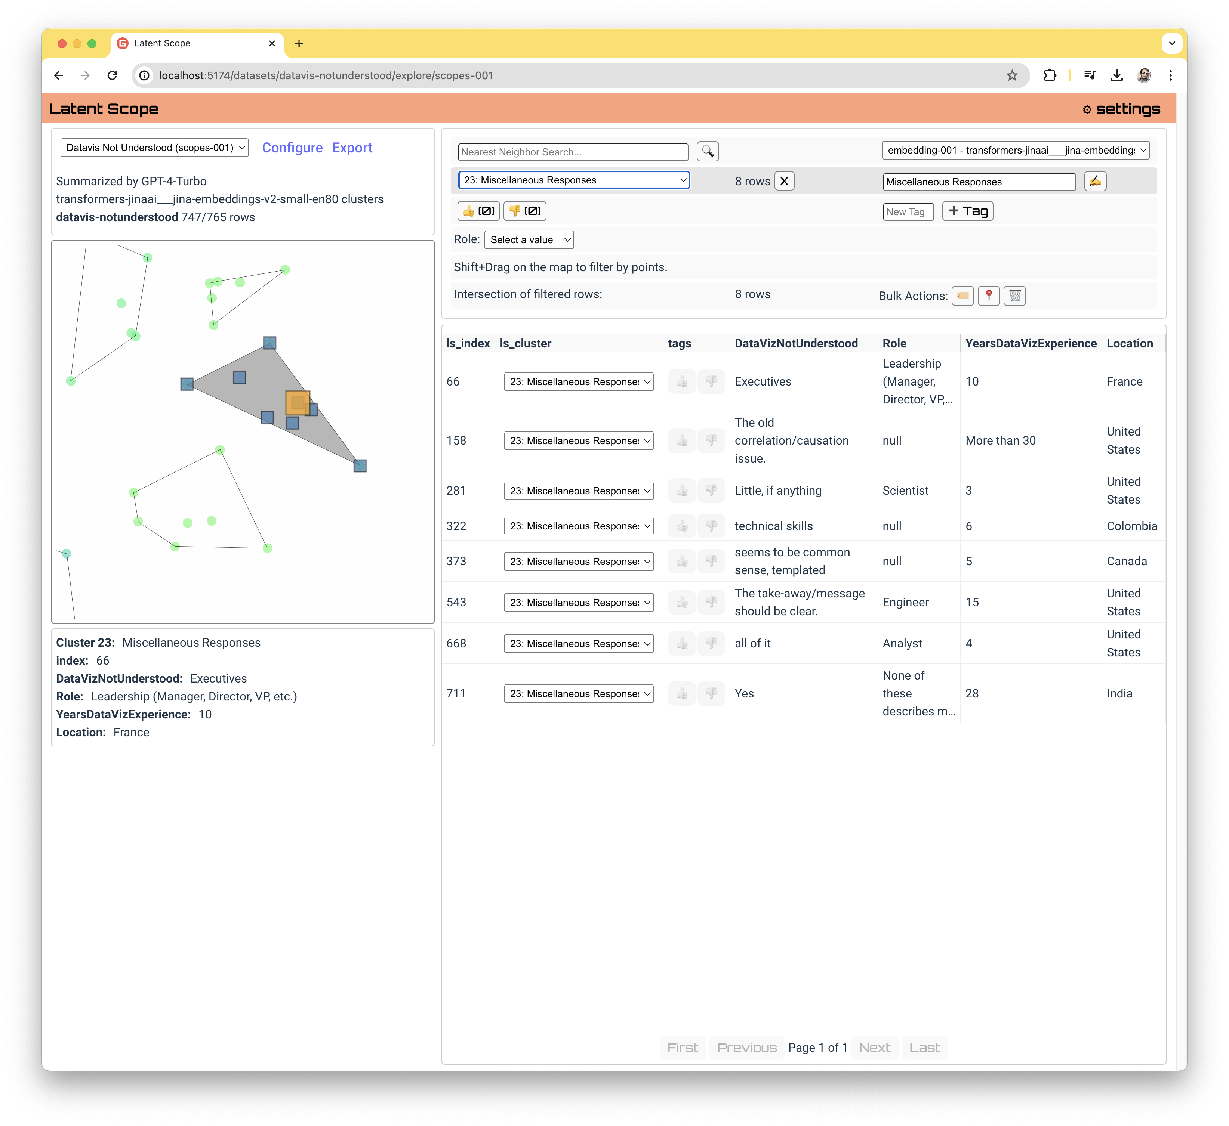Thumbs down row 373
Viewport: 1229px width, 1126px height.
coord(711,561)
